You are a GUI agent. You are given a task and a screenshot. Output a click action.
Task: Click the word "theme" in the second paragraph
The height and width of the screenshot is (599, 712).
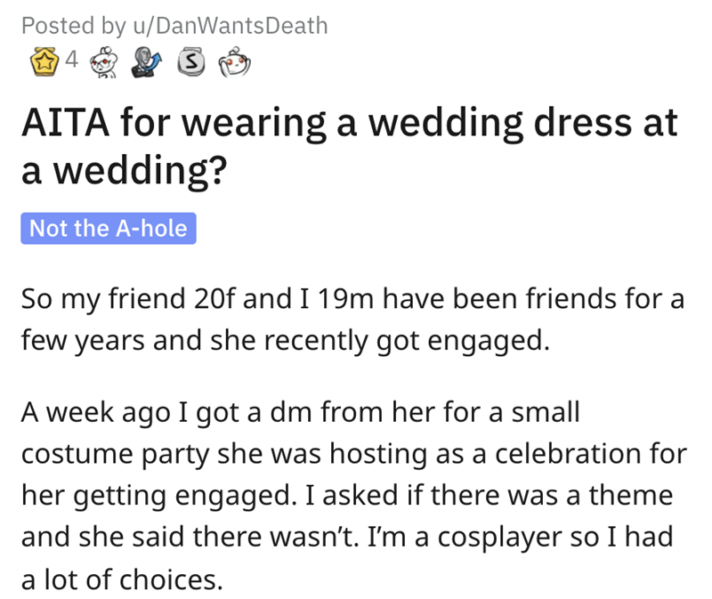[x=633, y=494]
